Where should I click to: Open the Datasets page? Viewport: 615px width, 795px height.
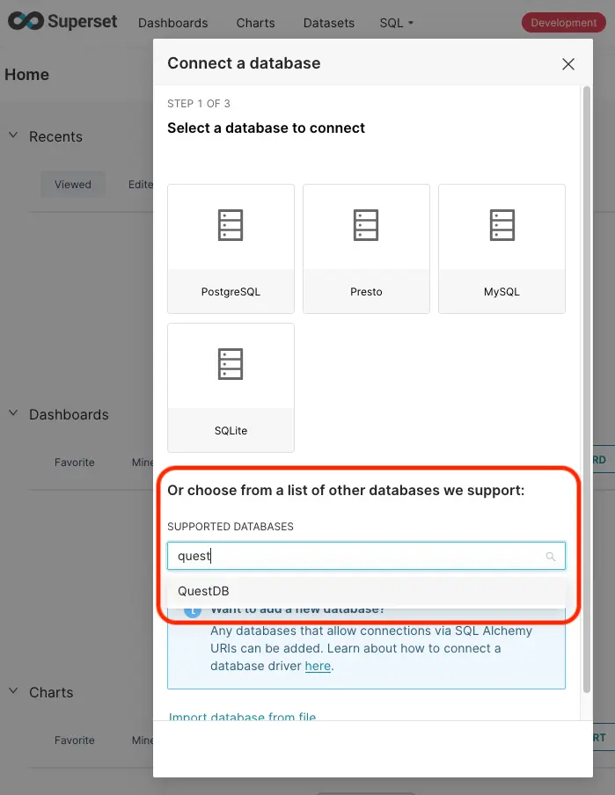click(x=328, y=22)
